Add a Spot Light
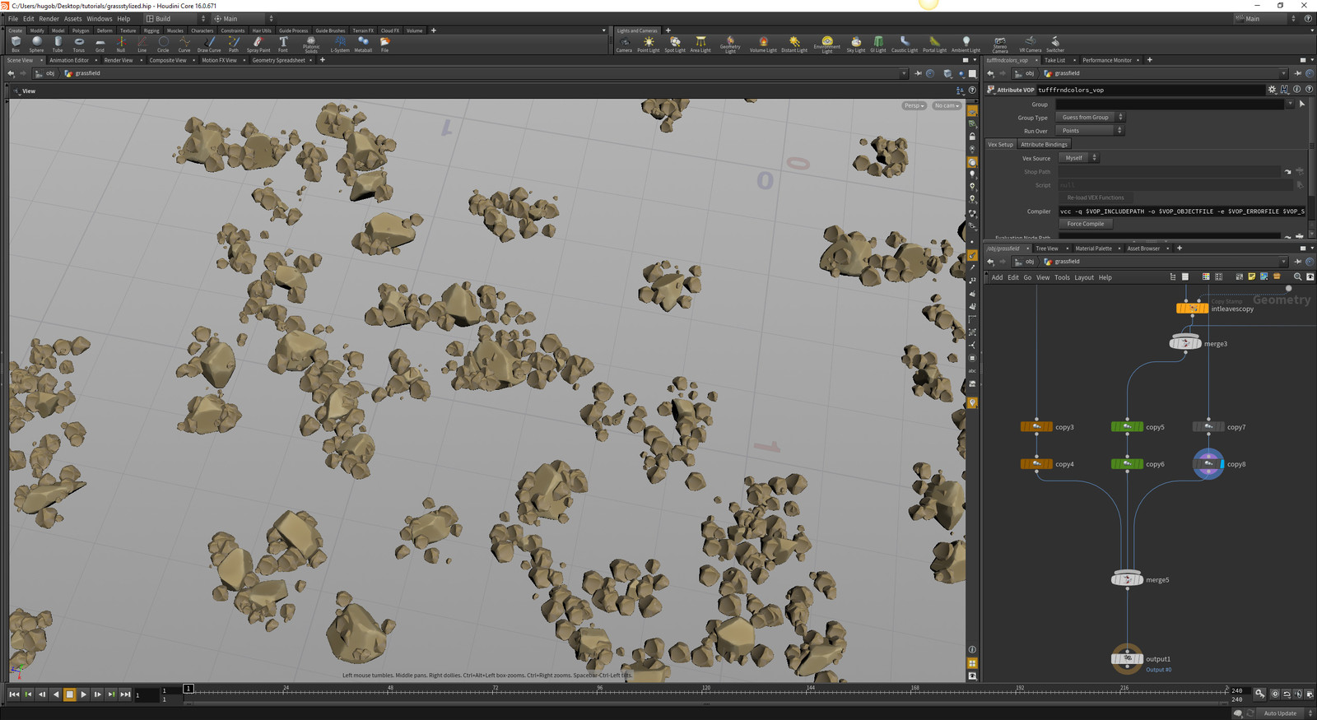Viewport: 1317px width, 720px height. [x=675, y=44]
